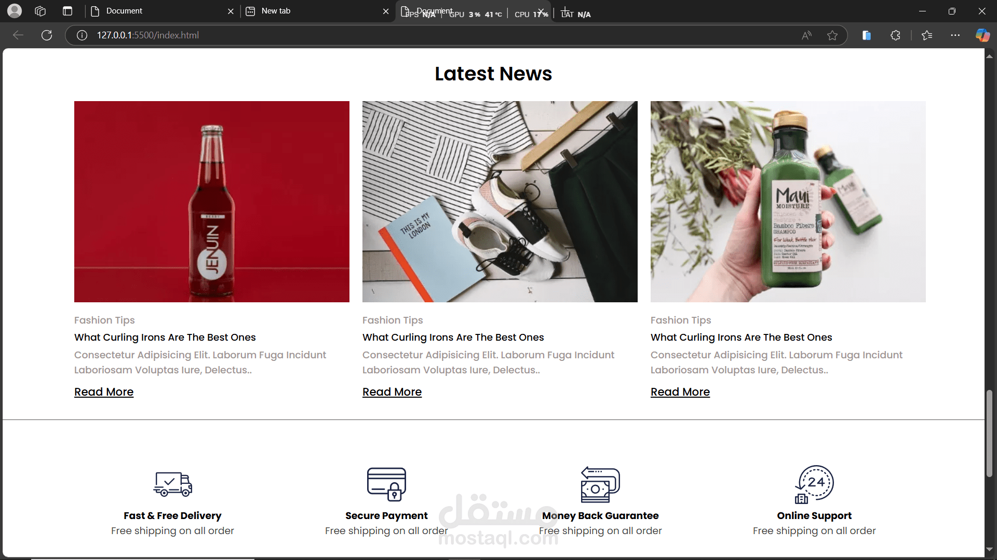The width and height of the screenshot is (997, 560).
Task: Toggle the vertical tabs button
Action: click(x=68, y=11)
